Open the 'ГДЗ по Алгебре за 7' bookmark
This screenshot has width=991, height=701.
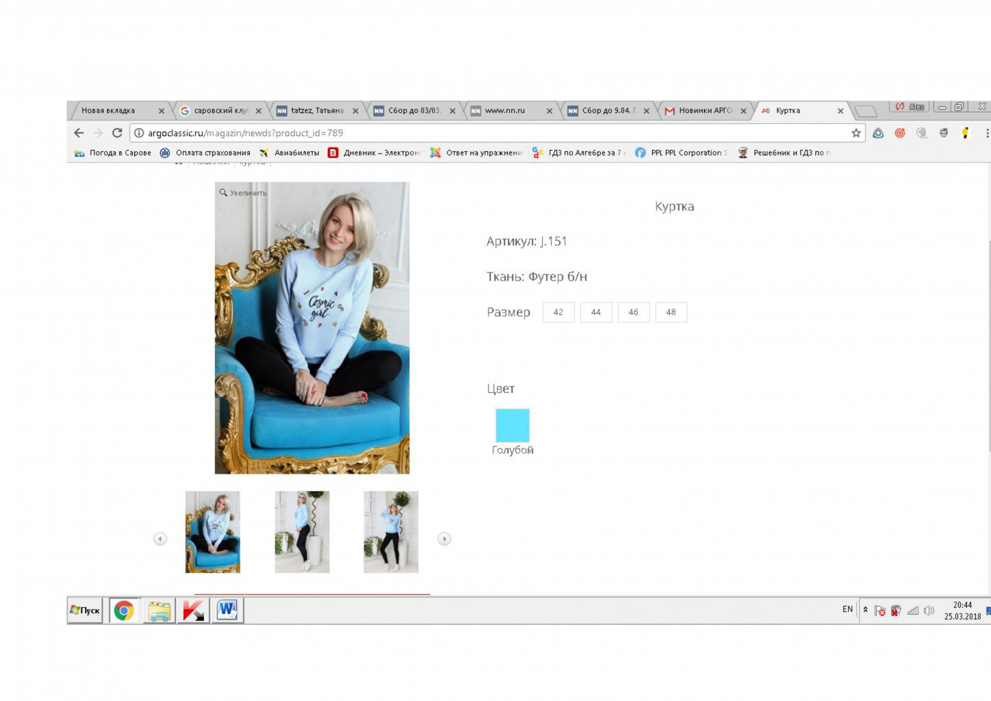pos(579,153)
